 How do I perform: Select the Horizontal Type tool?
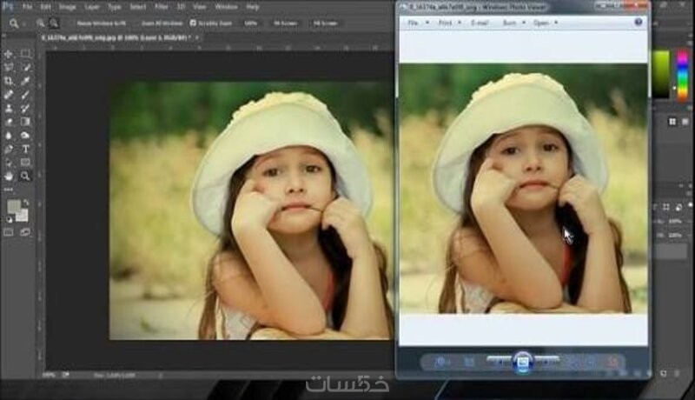click(x=25, y=149)
